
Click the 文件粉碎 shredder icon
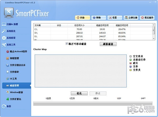coord(8,72)
